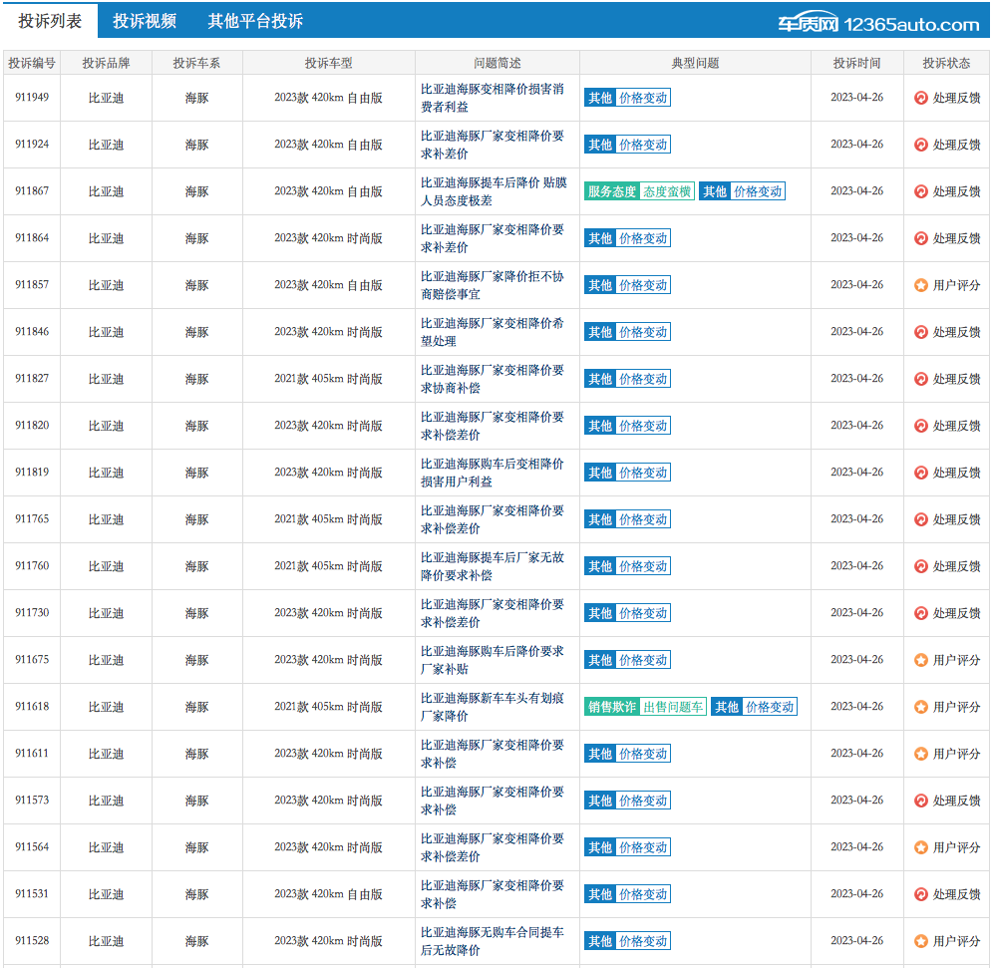Click brand 比亚迪 in row 911820

106,426
